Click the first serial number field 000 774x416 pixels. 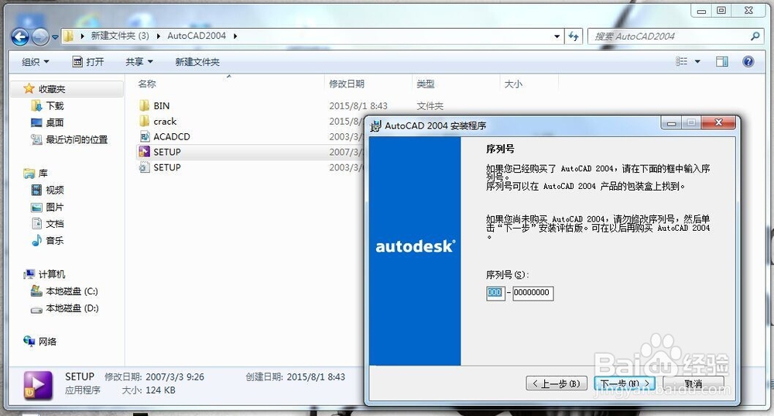pyautogui.click(x=495, y=293)
